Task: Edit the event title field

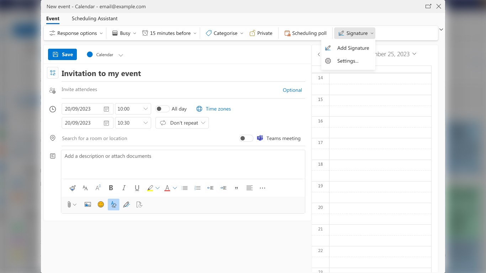Action: click(x=183, y=74)
